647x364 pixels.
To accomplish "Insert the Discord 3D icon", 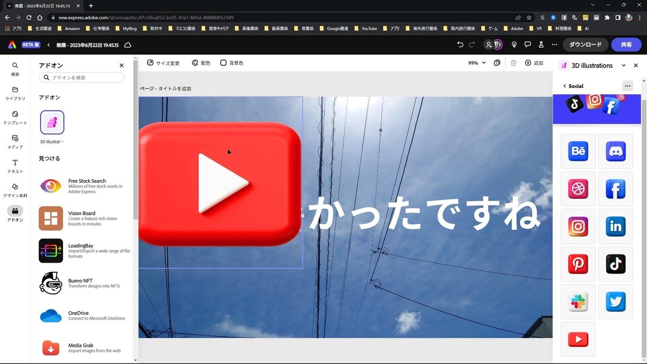I will pyautogui.click(x=616, y=152).
